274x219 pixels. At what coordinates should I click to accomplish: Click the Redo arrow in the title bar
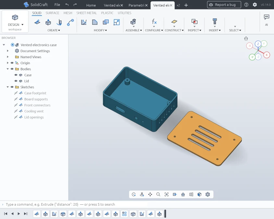(x=75, y=5)
